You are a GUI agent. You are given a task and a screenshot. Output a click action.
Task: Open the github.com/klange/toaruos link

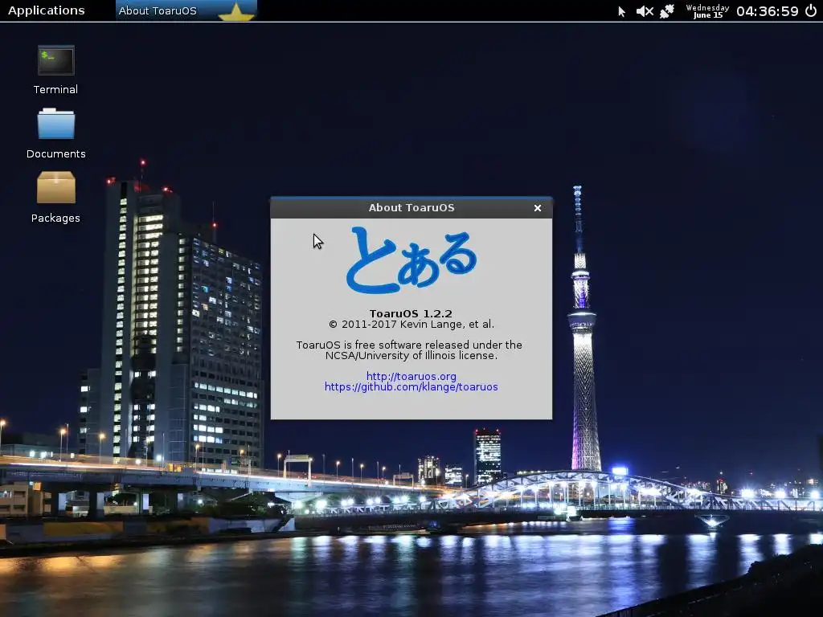(411, 387)
